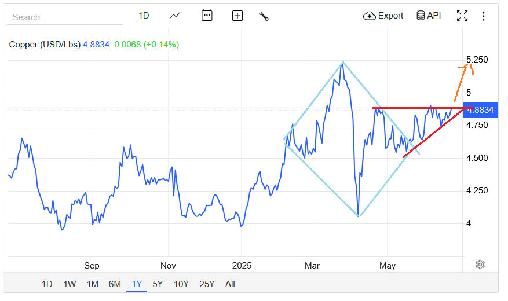Focus the Search input field
Viewport: 508px width, 301px height.
tap(65, 17)
